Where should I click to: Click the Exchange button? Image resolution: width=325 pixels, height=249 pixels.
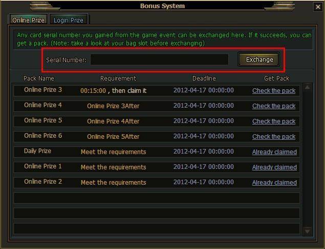tap(259, 60)
